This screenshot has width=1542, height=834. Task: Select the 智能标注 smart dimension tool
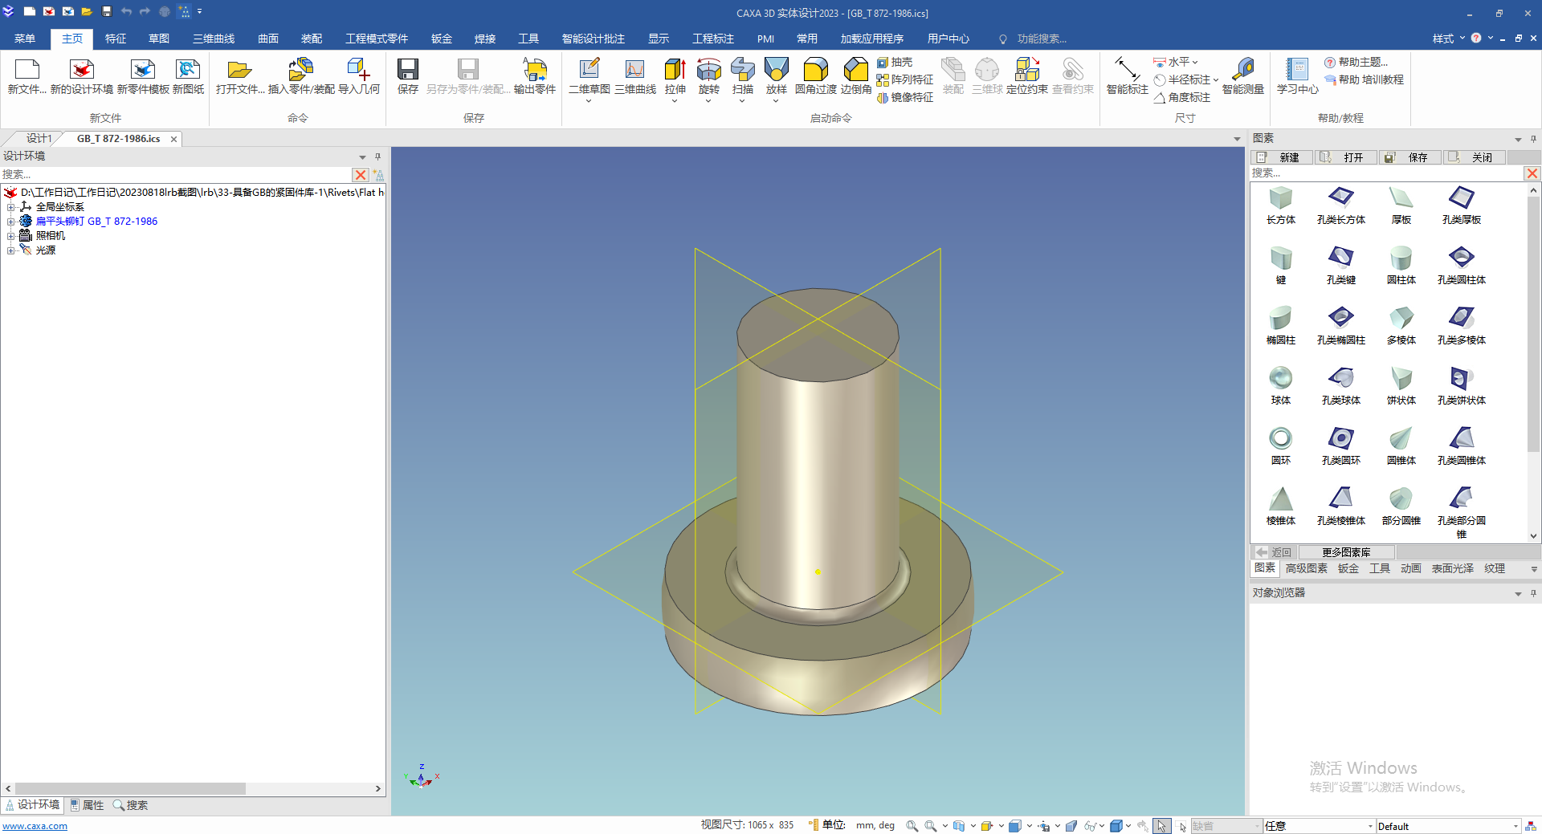click(1127, 76)
